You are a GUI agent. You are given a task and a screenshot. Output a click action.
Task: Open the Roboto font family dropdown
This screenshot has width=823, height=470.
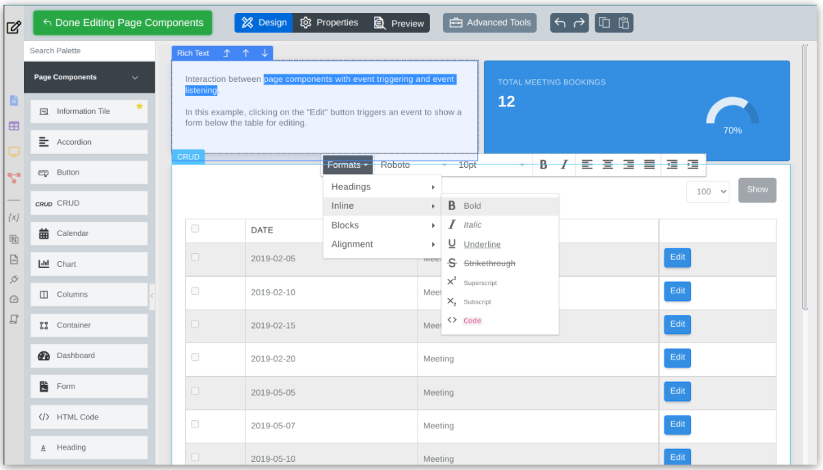tap(413, 164)
